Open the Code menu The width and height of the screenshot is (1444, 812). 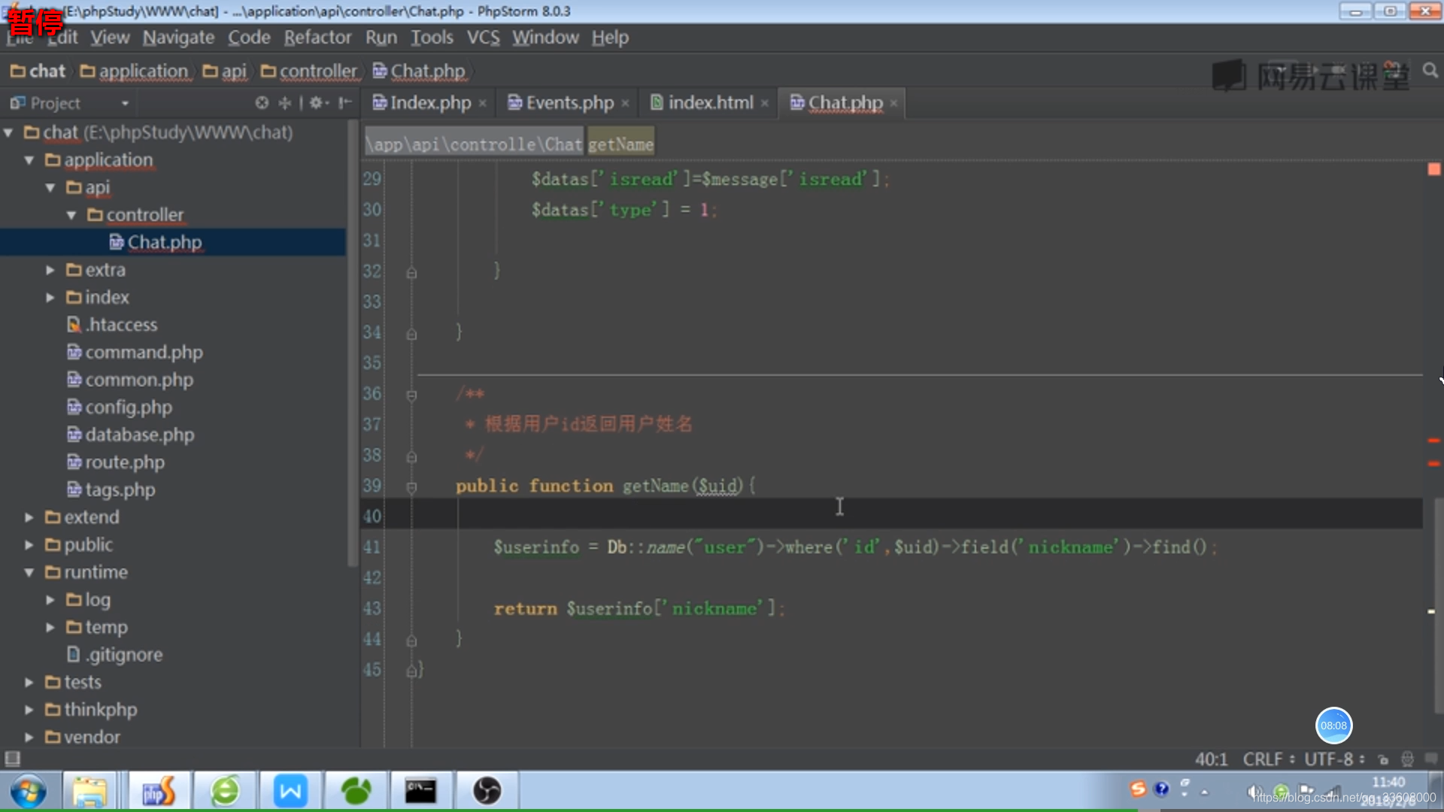(249, 38)
